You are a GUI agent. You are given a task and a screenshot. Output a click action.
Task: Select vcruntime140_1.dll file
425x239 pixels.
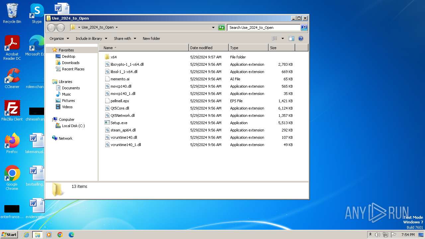click(x=126, y=145)
